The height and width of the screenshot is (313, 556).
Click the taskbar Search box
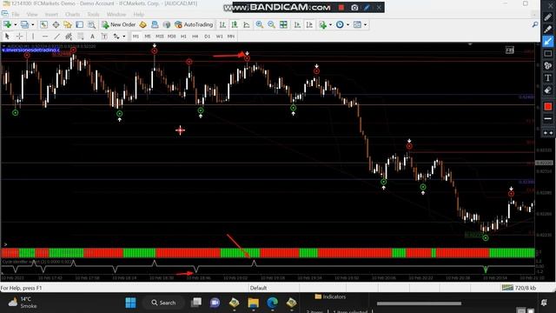[163, 303]
